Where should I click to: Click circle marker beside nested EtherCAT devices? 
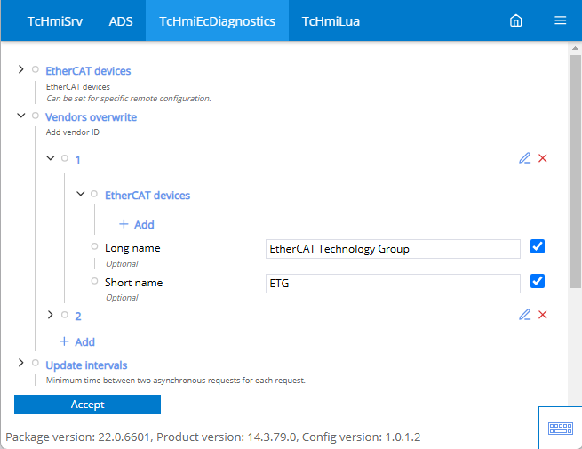click(x=94, y=194)
